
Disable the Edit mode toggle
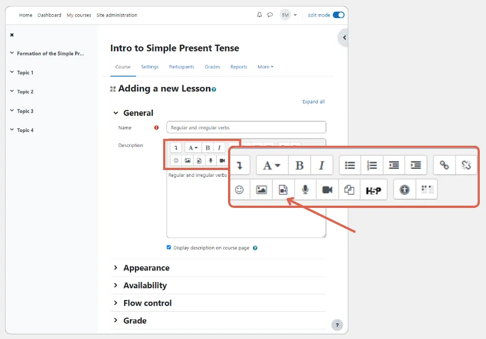pos(339,15)
